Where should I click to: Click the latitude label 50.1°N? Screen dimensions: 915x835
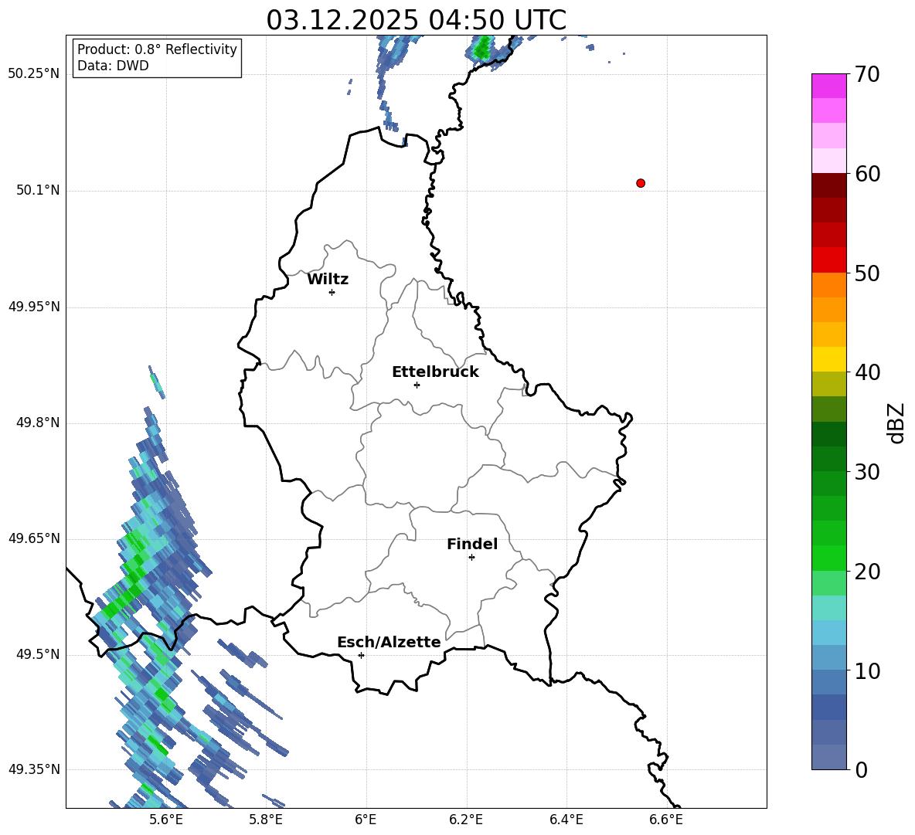[x=38, y=190]
